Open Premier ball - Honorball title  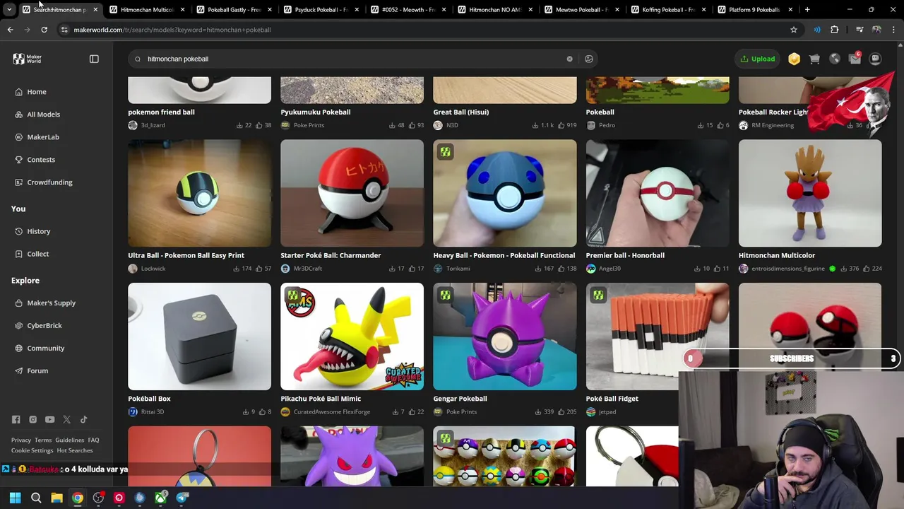click(x=625, y=255)
